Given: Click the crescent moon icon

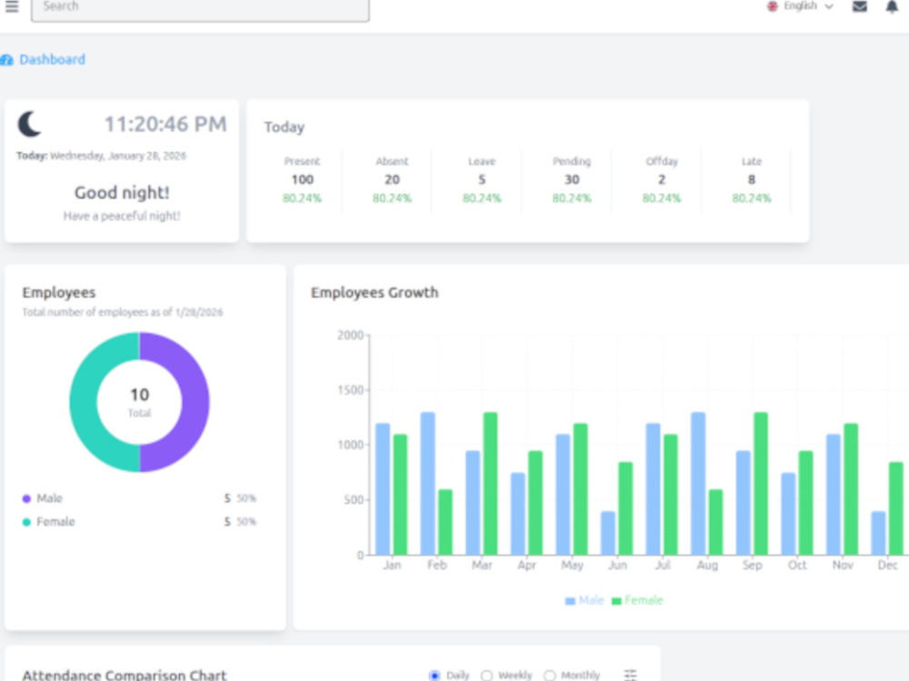Looking at the screenshot, I should (x=30, y=123).
